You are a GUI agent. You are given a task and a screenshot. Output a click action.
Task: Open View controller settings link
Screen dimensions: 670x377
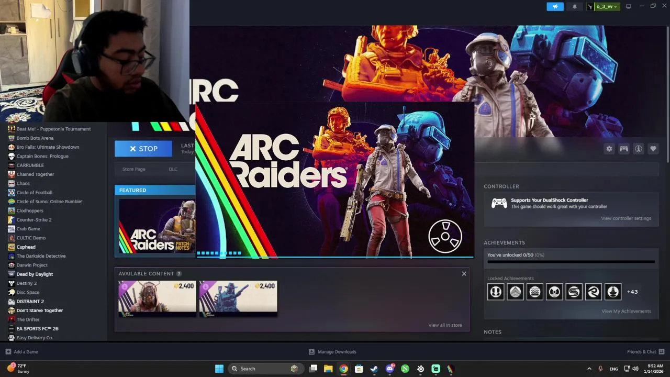pyautogui.click(x=626, y=218)
